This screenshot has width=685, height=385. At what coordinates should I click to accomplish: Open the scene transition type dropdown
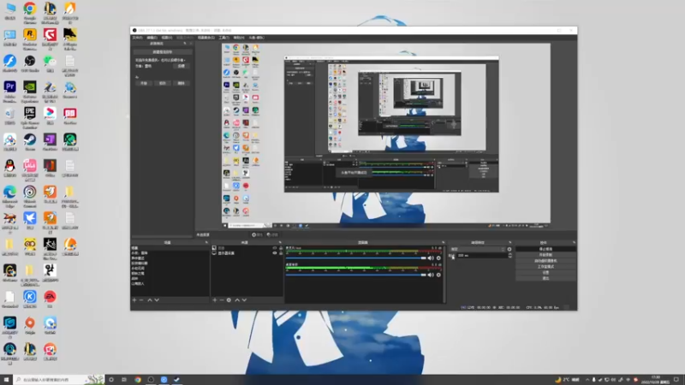[478, 249]
